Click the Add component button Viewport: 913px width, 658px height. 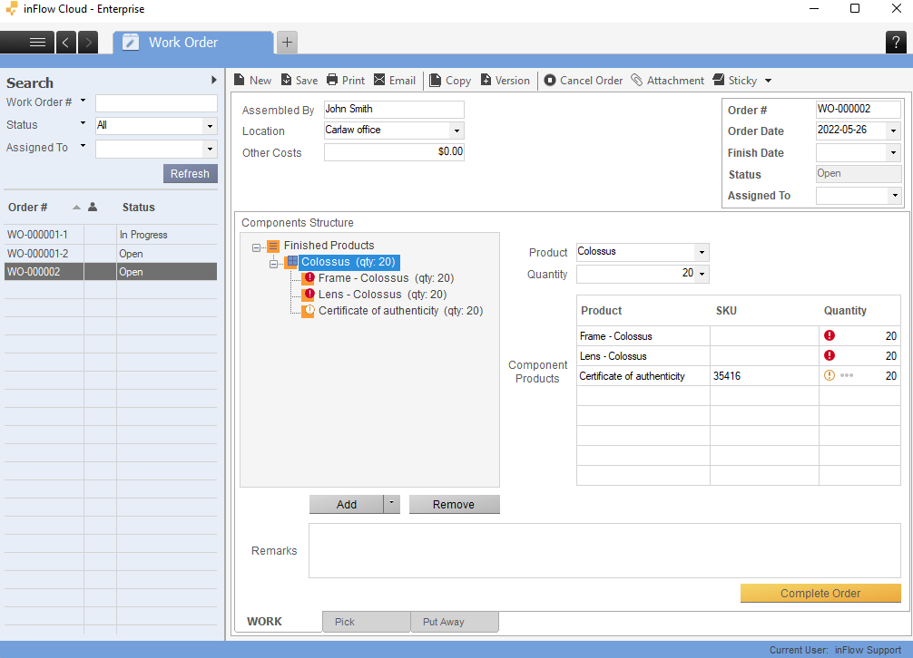coord(347,504)
